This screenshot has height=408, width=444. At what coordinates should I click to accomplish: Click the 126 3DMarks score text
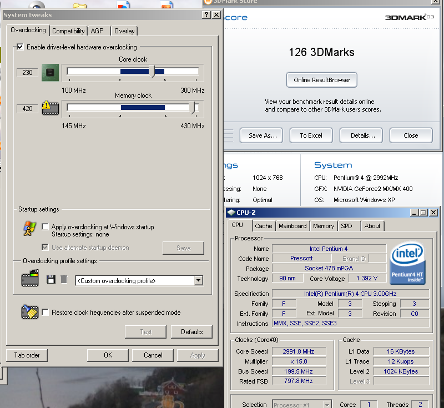coord(322,52)
